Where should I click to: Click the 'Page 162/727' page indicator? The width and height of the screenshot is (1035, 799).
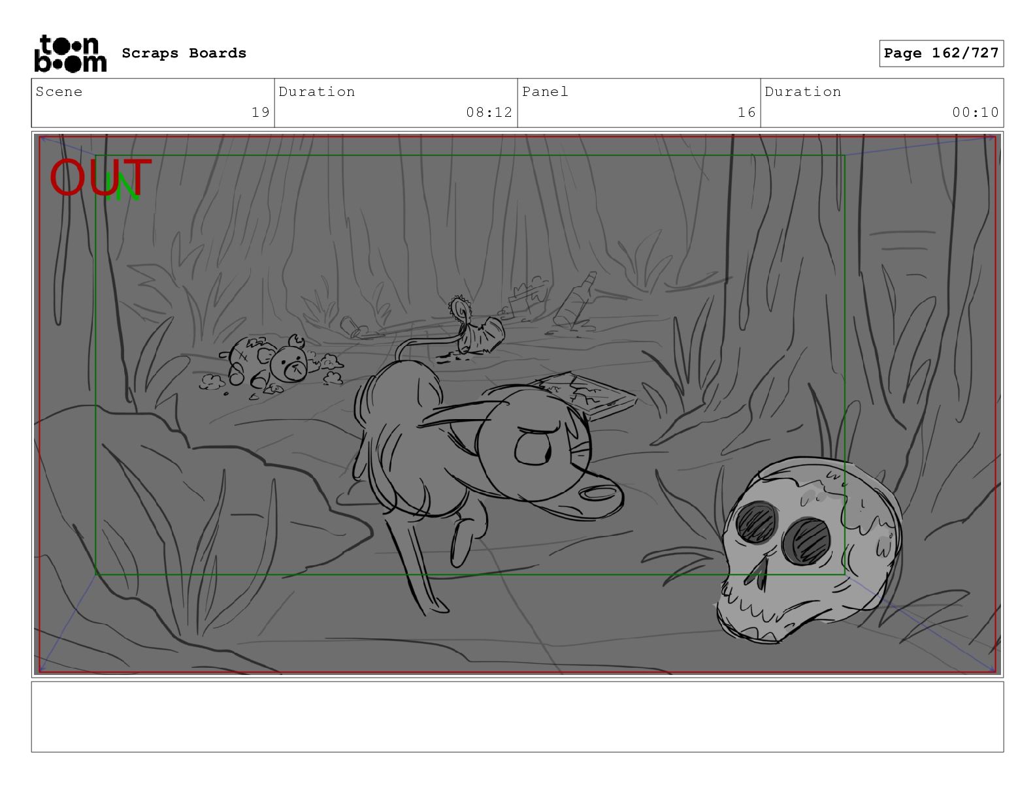[941, 54]
